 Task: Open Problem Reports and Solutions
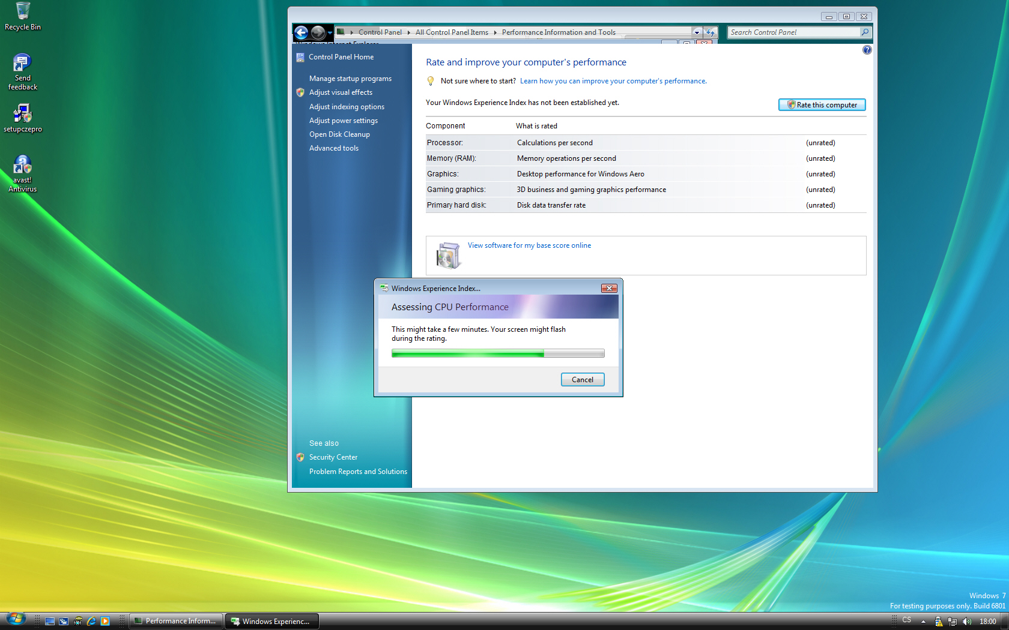coord(358,472)
